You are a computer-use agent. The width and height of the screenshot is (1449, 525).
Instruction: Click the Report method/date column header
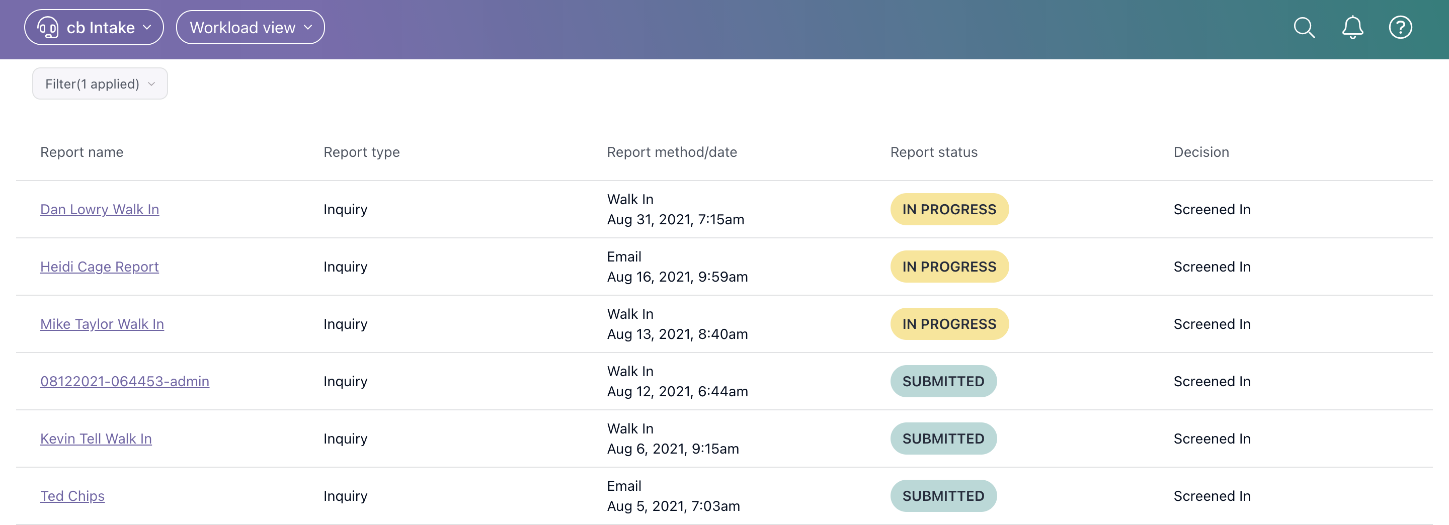click(x=672, y=152)
